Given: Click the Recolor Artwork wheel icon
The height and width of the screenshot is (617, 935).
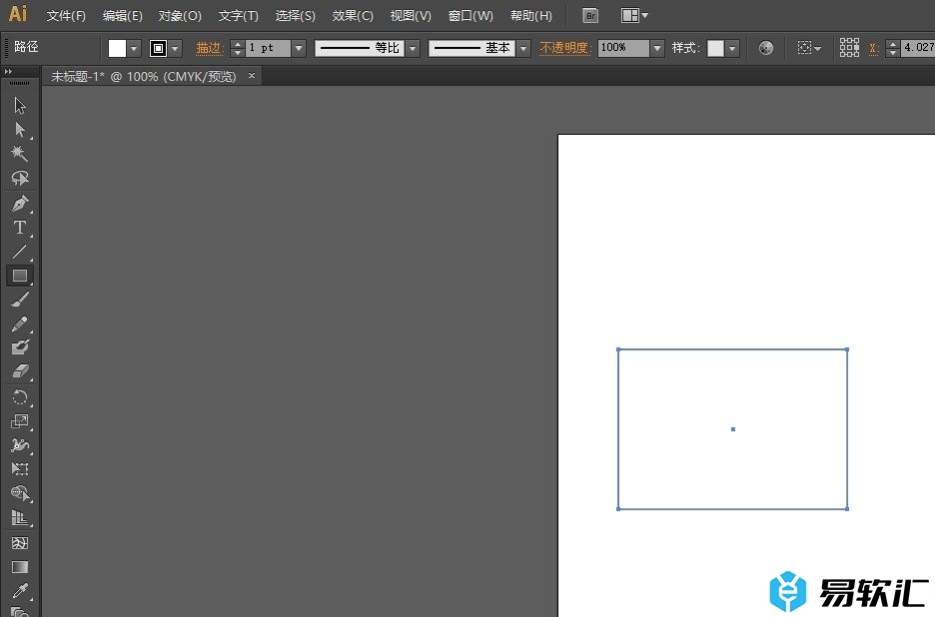Looking at the screenshot, I should (x=766, y=48).
